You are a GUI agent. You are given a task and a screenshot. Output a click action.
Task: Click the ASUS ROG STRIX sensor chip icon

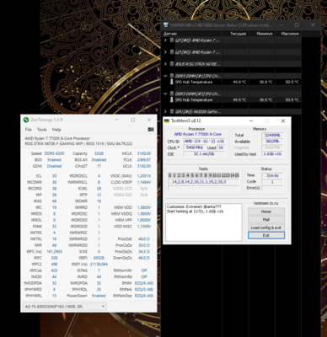point(172,64)
